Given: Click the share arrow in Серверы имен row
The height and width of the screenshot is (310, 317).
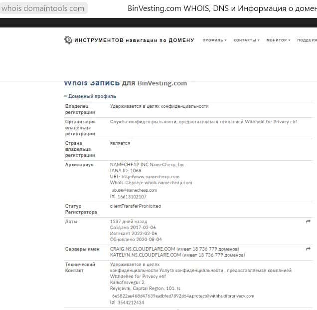Looking at the screenshot, I should [x=308, y=249].
